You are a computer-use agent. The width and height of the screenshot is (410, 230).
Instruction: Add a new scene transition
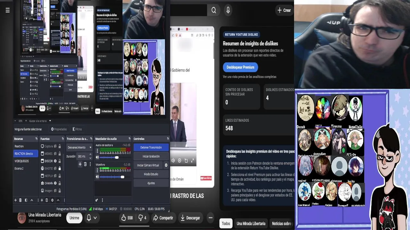pos(80,164)
